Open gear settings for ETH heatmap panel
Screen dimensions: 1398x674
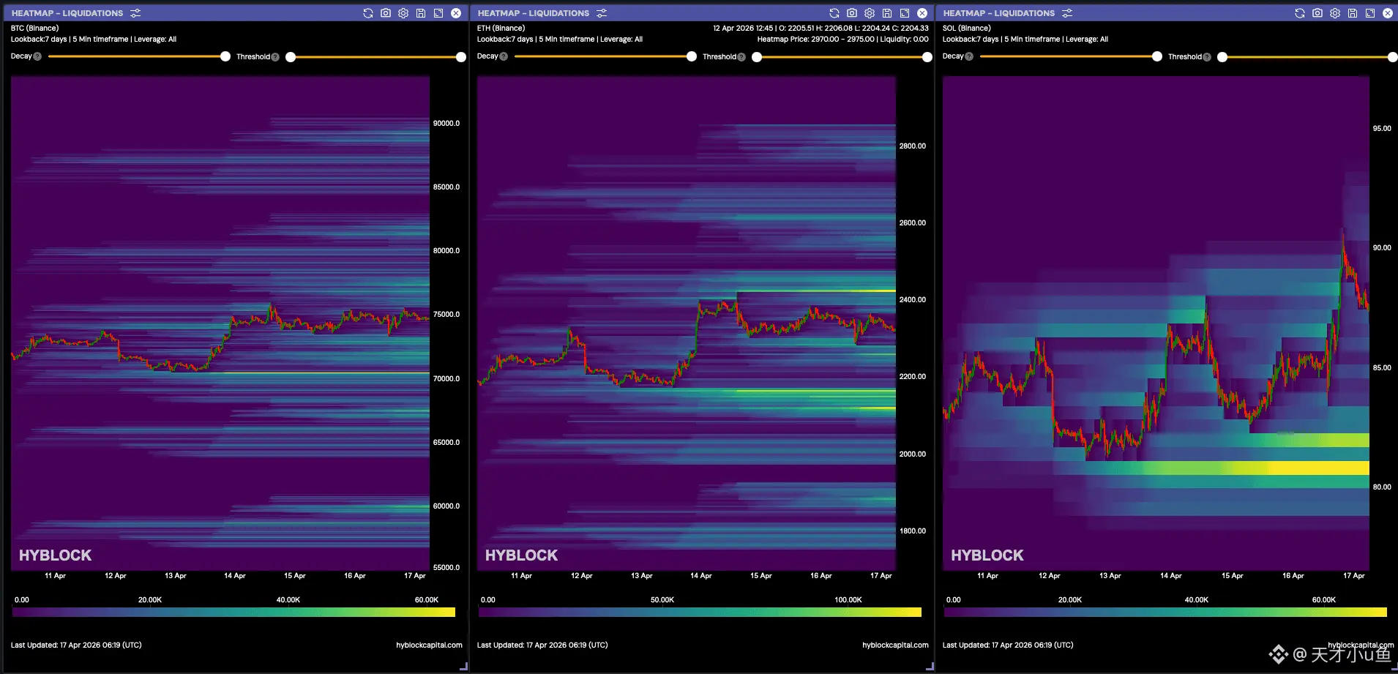870,13
